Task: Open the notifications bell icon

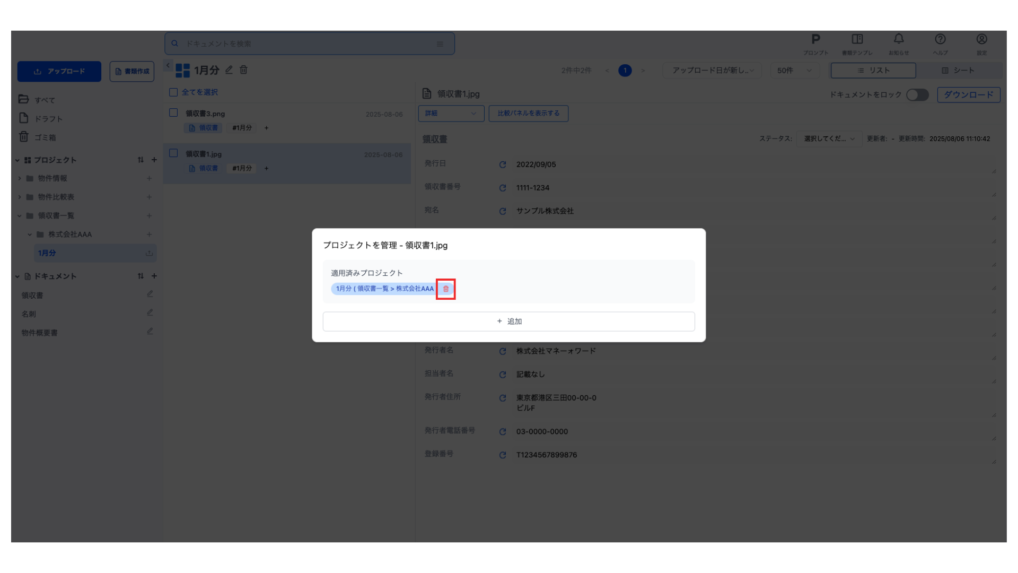Action: [898, 40]
